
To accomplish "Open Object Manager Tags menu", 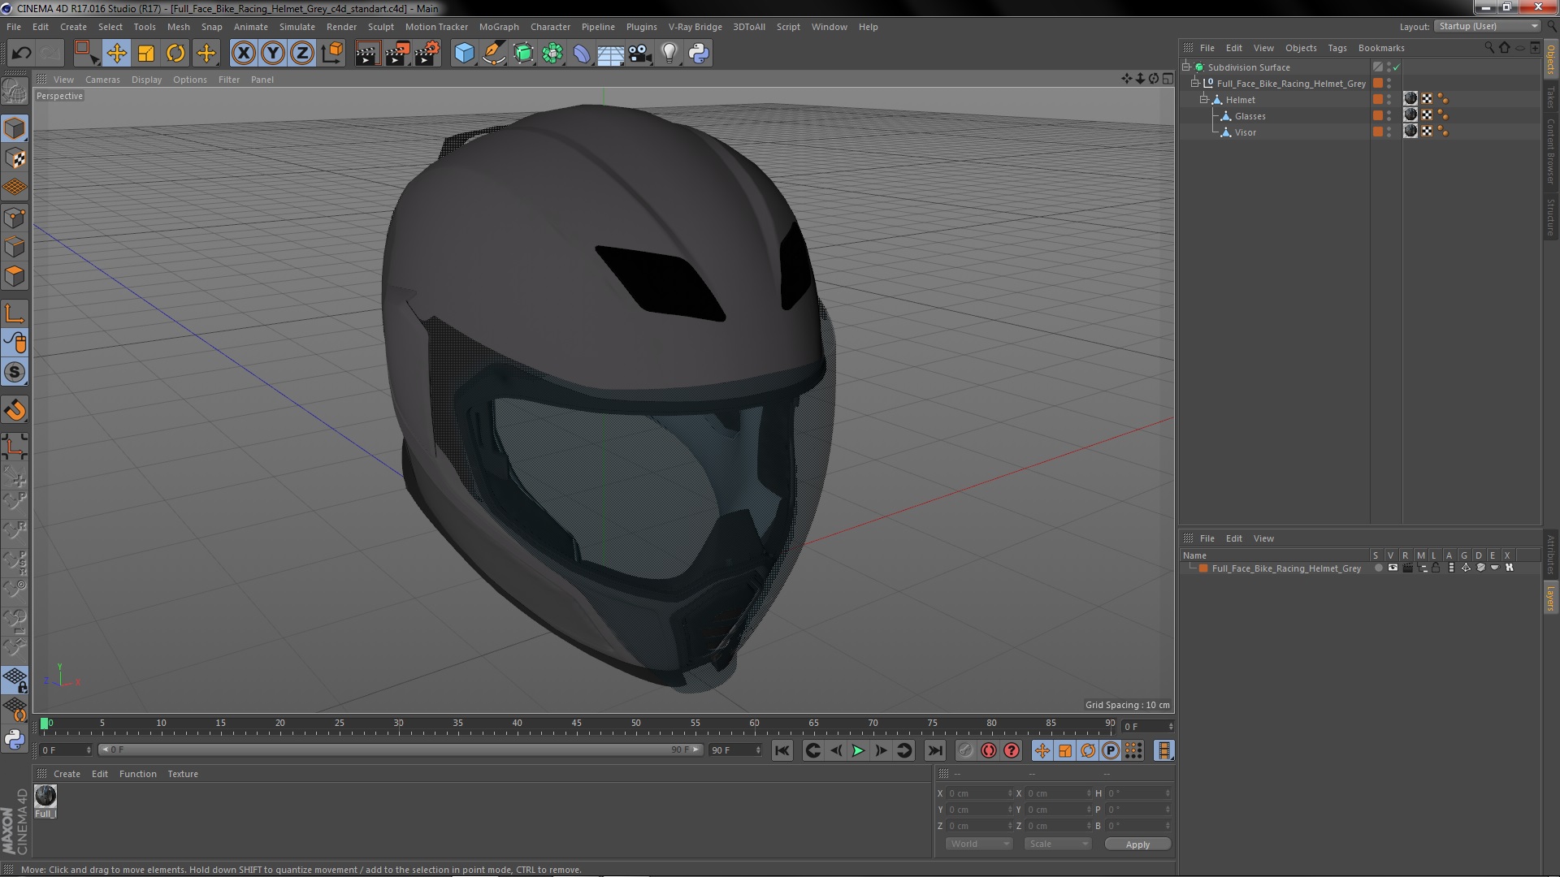I will pos(1337,48).
